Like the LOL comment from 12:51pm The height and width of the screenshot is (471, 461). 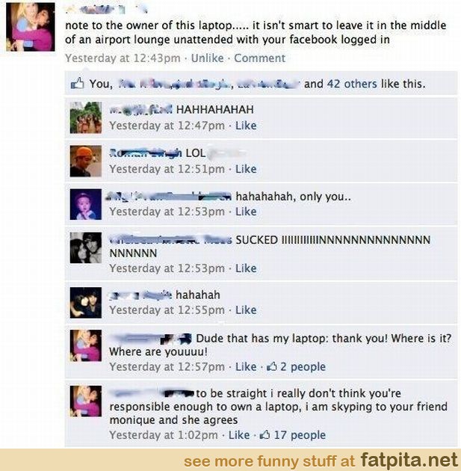tap(246, 169)
